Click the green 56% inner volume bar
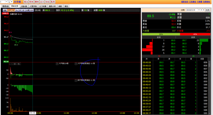 (161, 34)
